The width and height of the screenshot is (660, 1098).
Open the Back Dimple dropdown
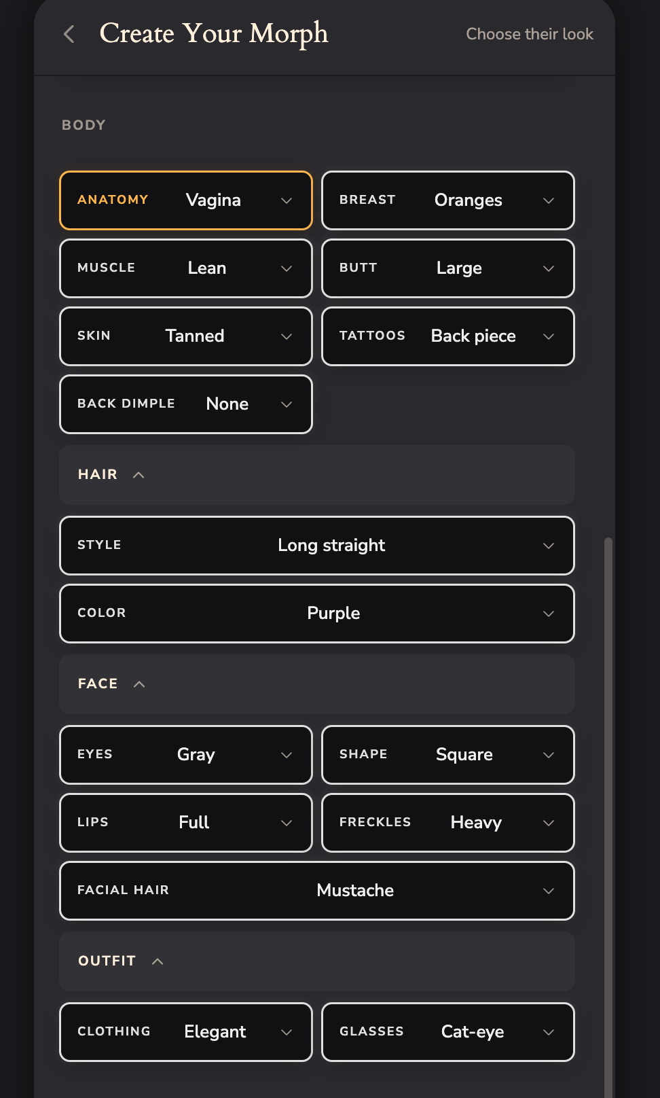[x=186, y=404]
